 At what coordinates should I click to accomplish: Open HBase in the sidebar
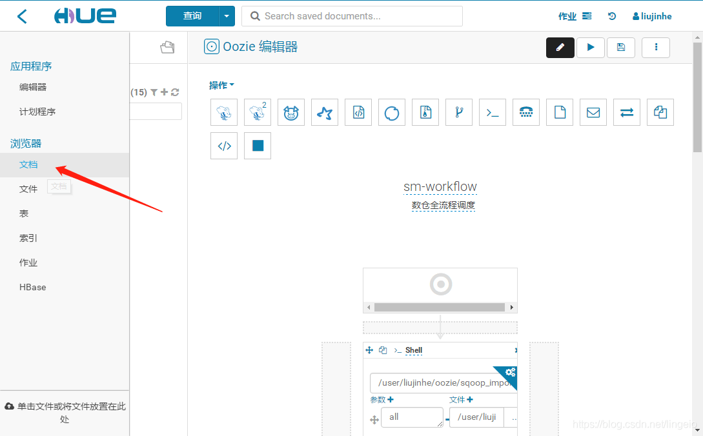click(x=33, y=287)
